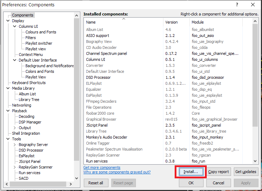
Task: Open Playlist view under Columns UI
Action: click(x=36, y=49)
